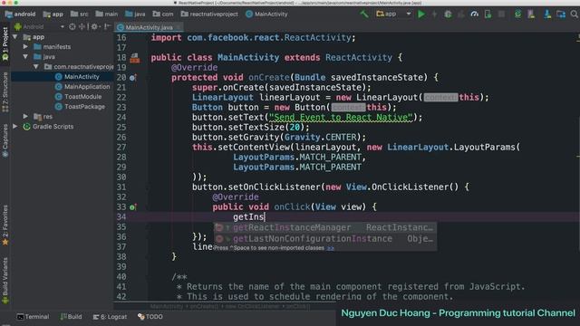Toggle the Captures tool window
Image resolution: width=580 pixels, height=326 pixels.
[x=5, y=141]
